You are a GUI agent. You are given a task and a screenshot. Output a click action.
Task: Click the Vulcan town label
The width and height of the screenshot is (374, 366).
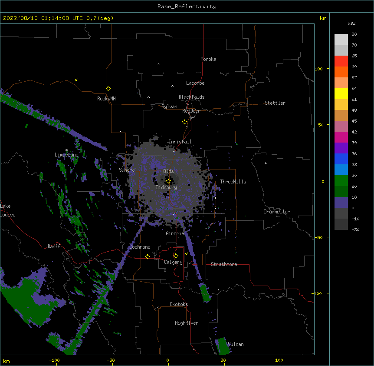coord(236,344)
